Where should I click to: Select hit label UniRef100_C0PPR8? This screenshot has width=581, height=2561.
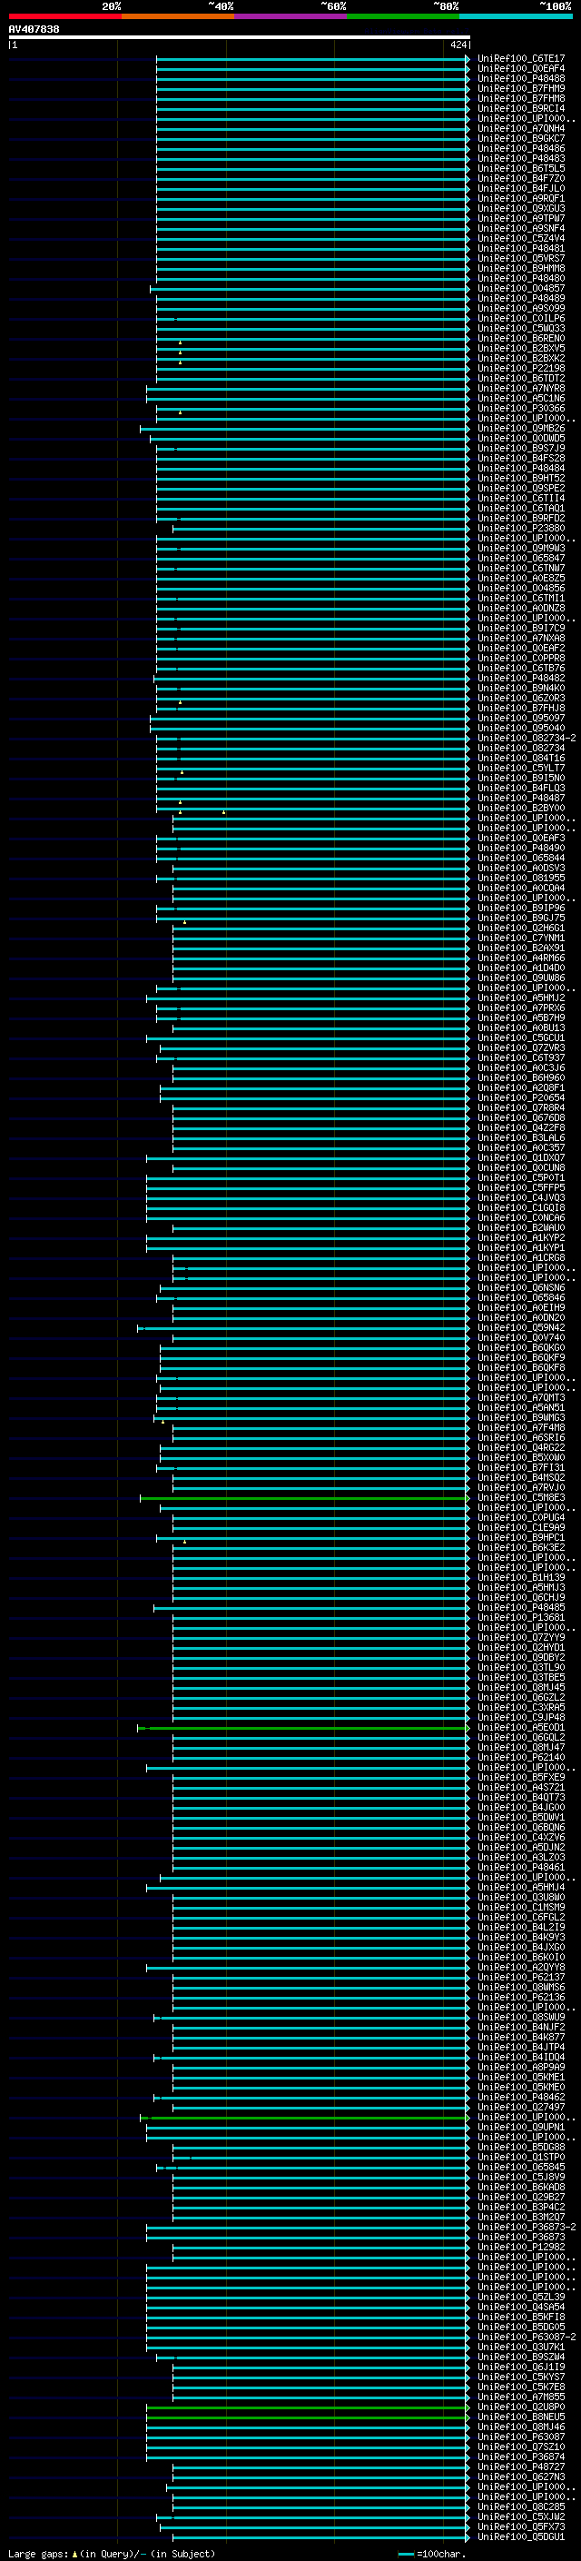(520, 658)
